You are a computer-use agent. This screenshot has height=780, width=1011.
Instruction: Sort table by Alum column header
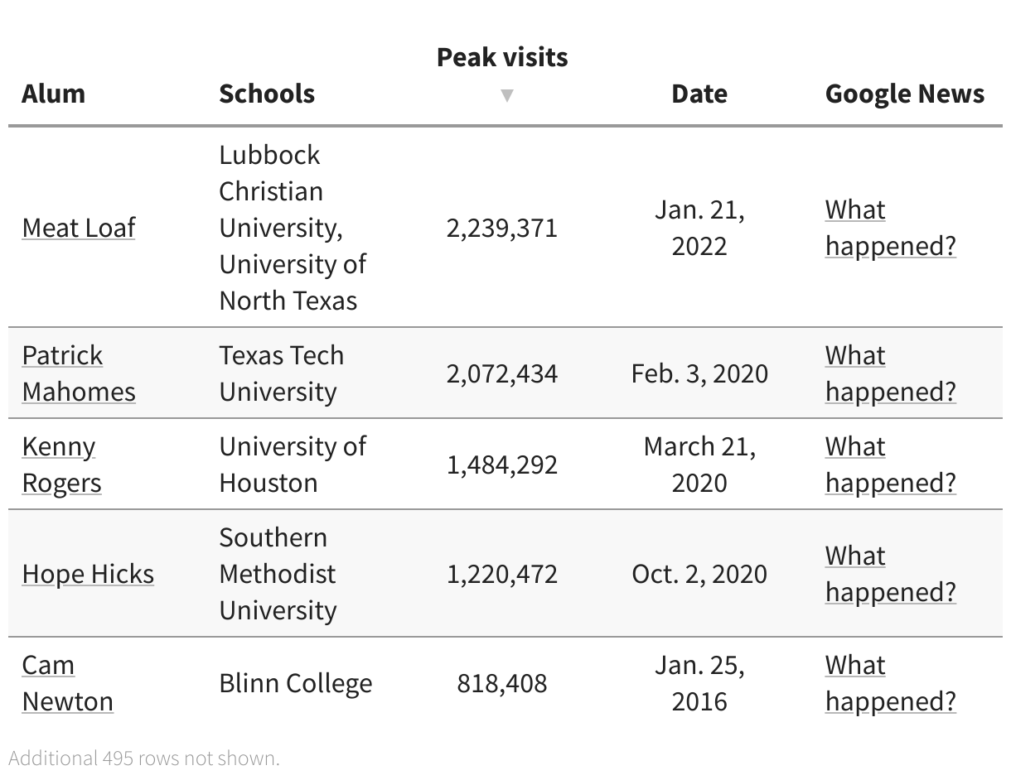(54, 94)
